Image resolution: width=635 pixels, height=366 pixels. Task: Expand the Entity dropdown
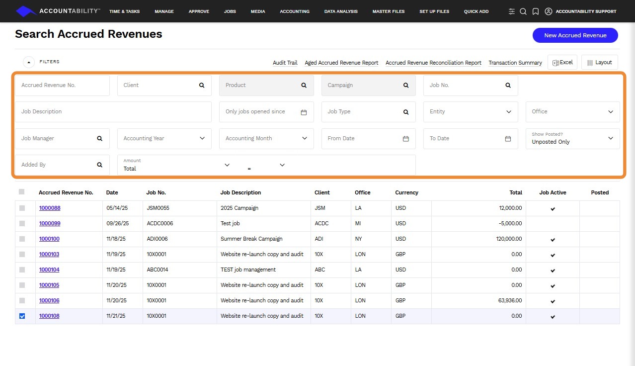(x=471, y=112)
